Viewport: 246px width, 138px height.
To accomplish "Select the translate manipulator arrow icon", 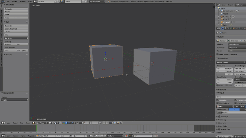I will pyautogui.click(x=66, y=123).
